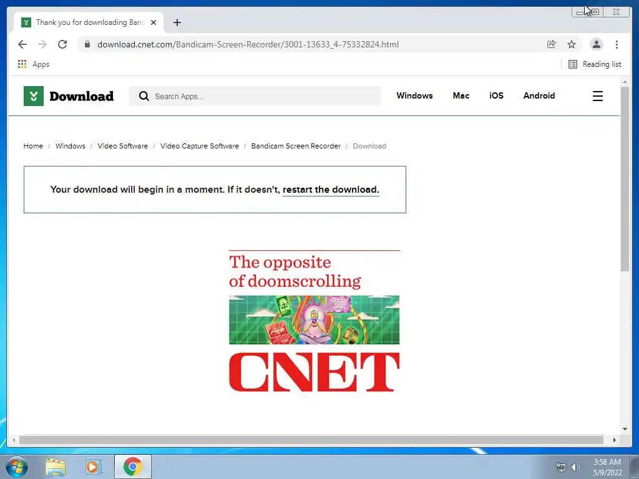Open the Windows category
This screenshot has width=639, height=479.
click(x=414, y=95)
